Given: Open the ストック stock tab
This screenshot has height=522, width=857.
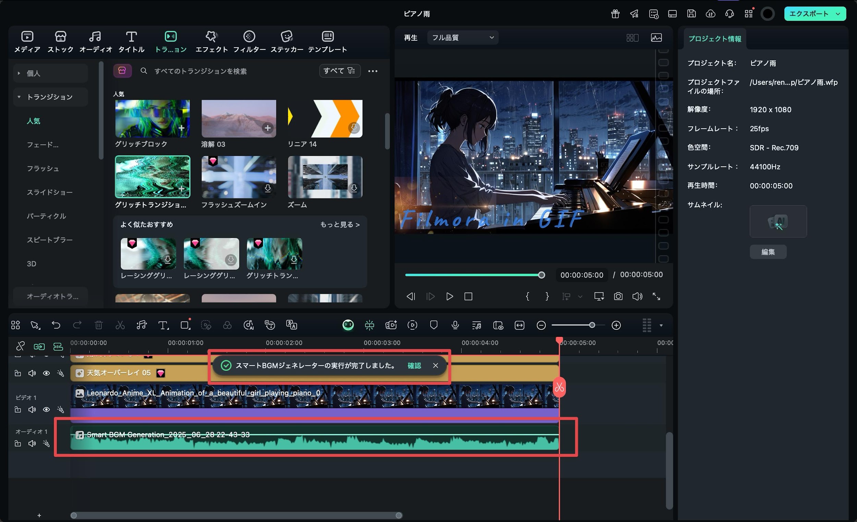Looking at the screenshot, I should click(x=61, y=41).
